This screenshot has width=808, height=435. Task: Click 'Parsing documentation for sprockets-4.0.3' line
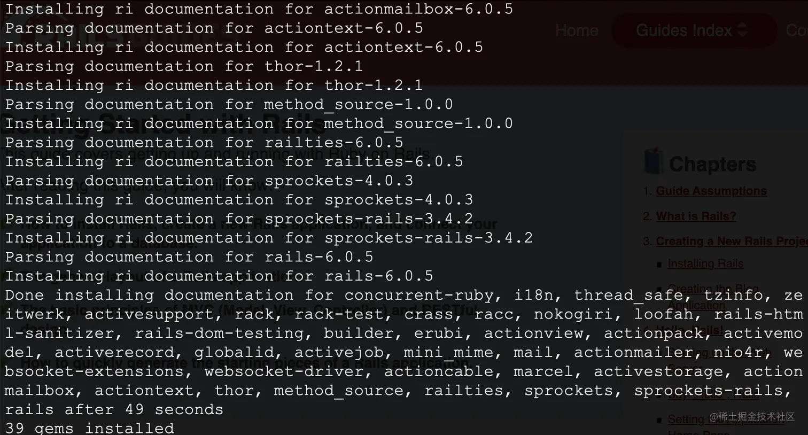click(x=209, y=181)
